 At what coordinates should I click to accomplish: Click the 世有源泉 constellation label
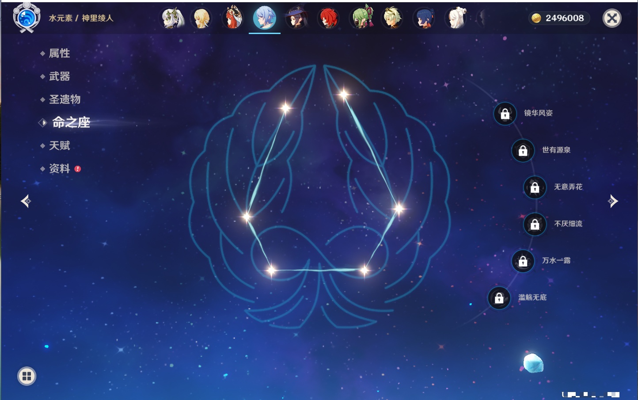pyautogui.click(x=556, y=150)
